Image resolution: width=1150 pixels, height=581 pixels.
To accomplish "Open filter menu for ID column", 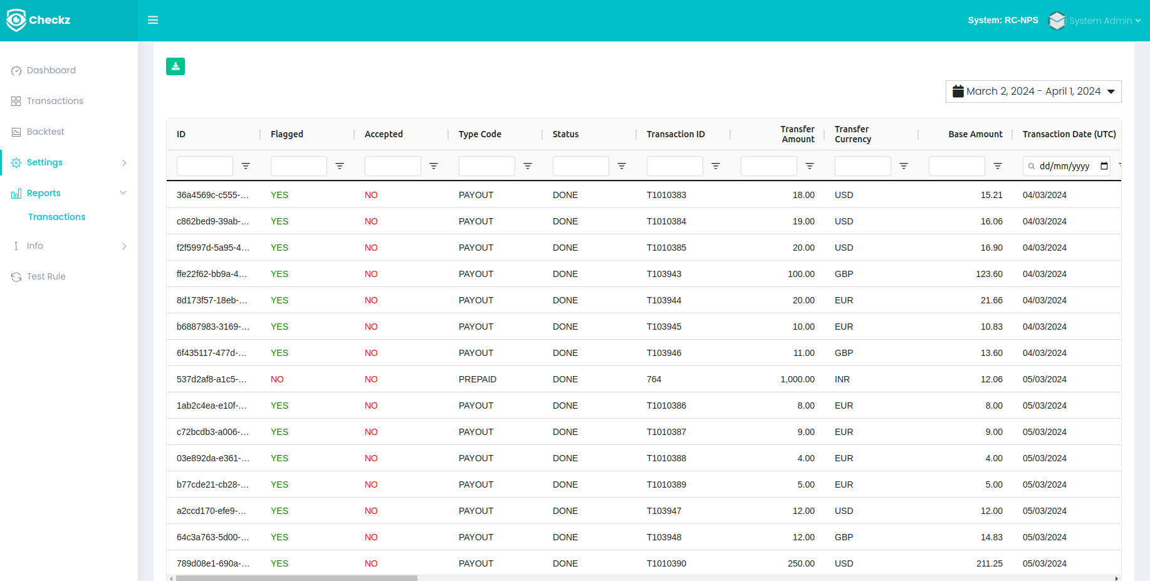I will click(246, 166).
